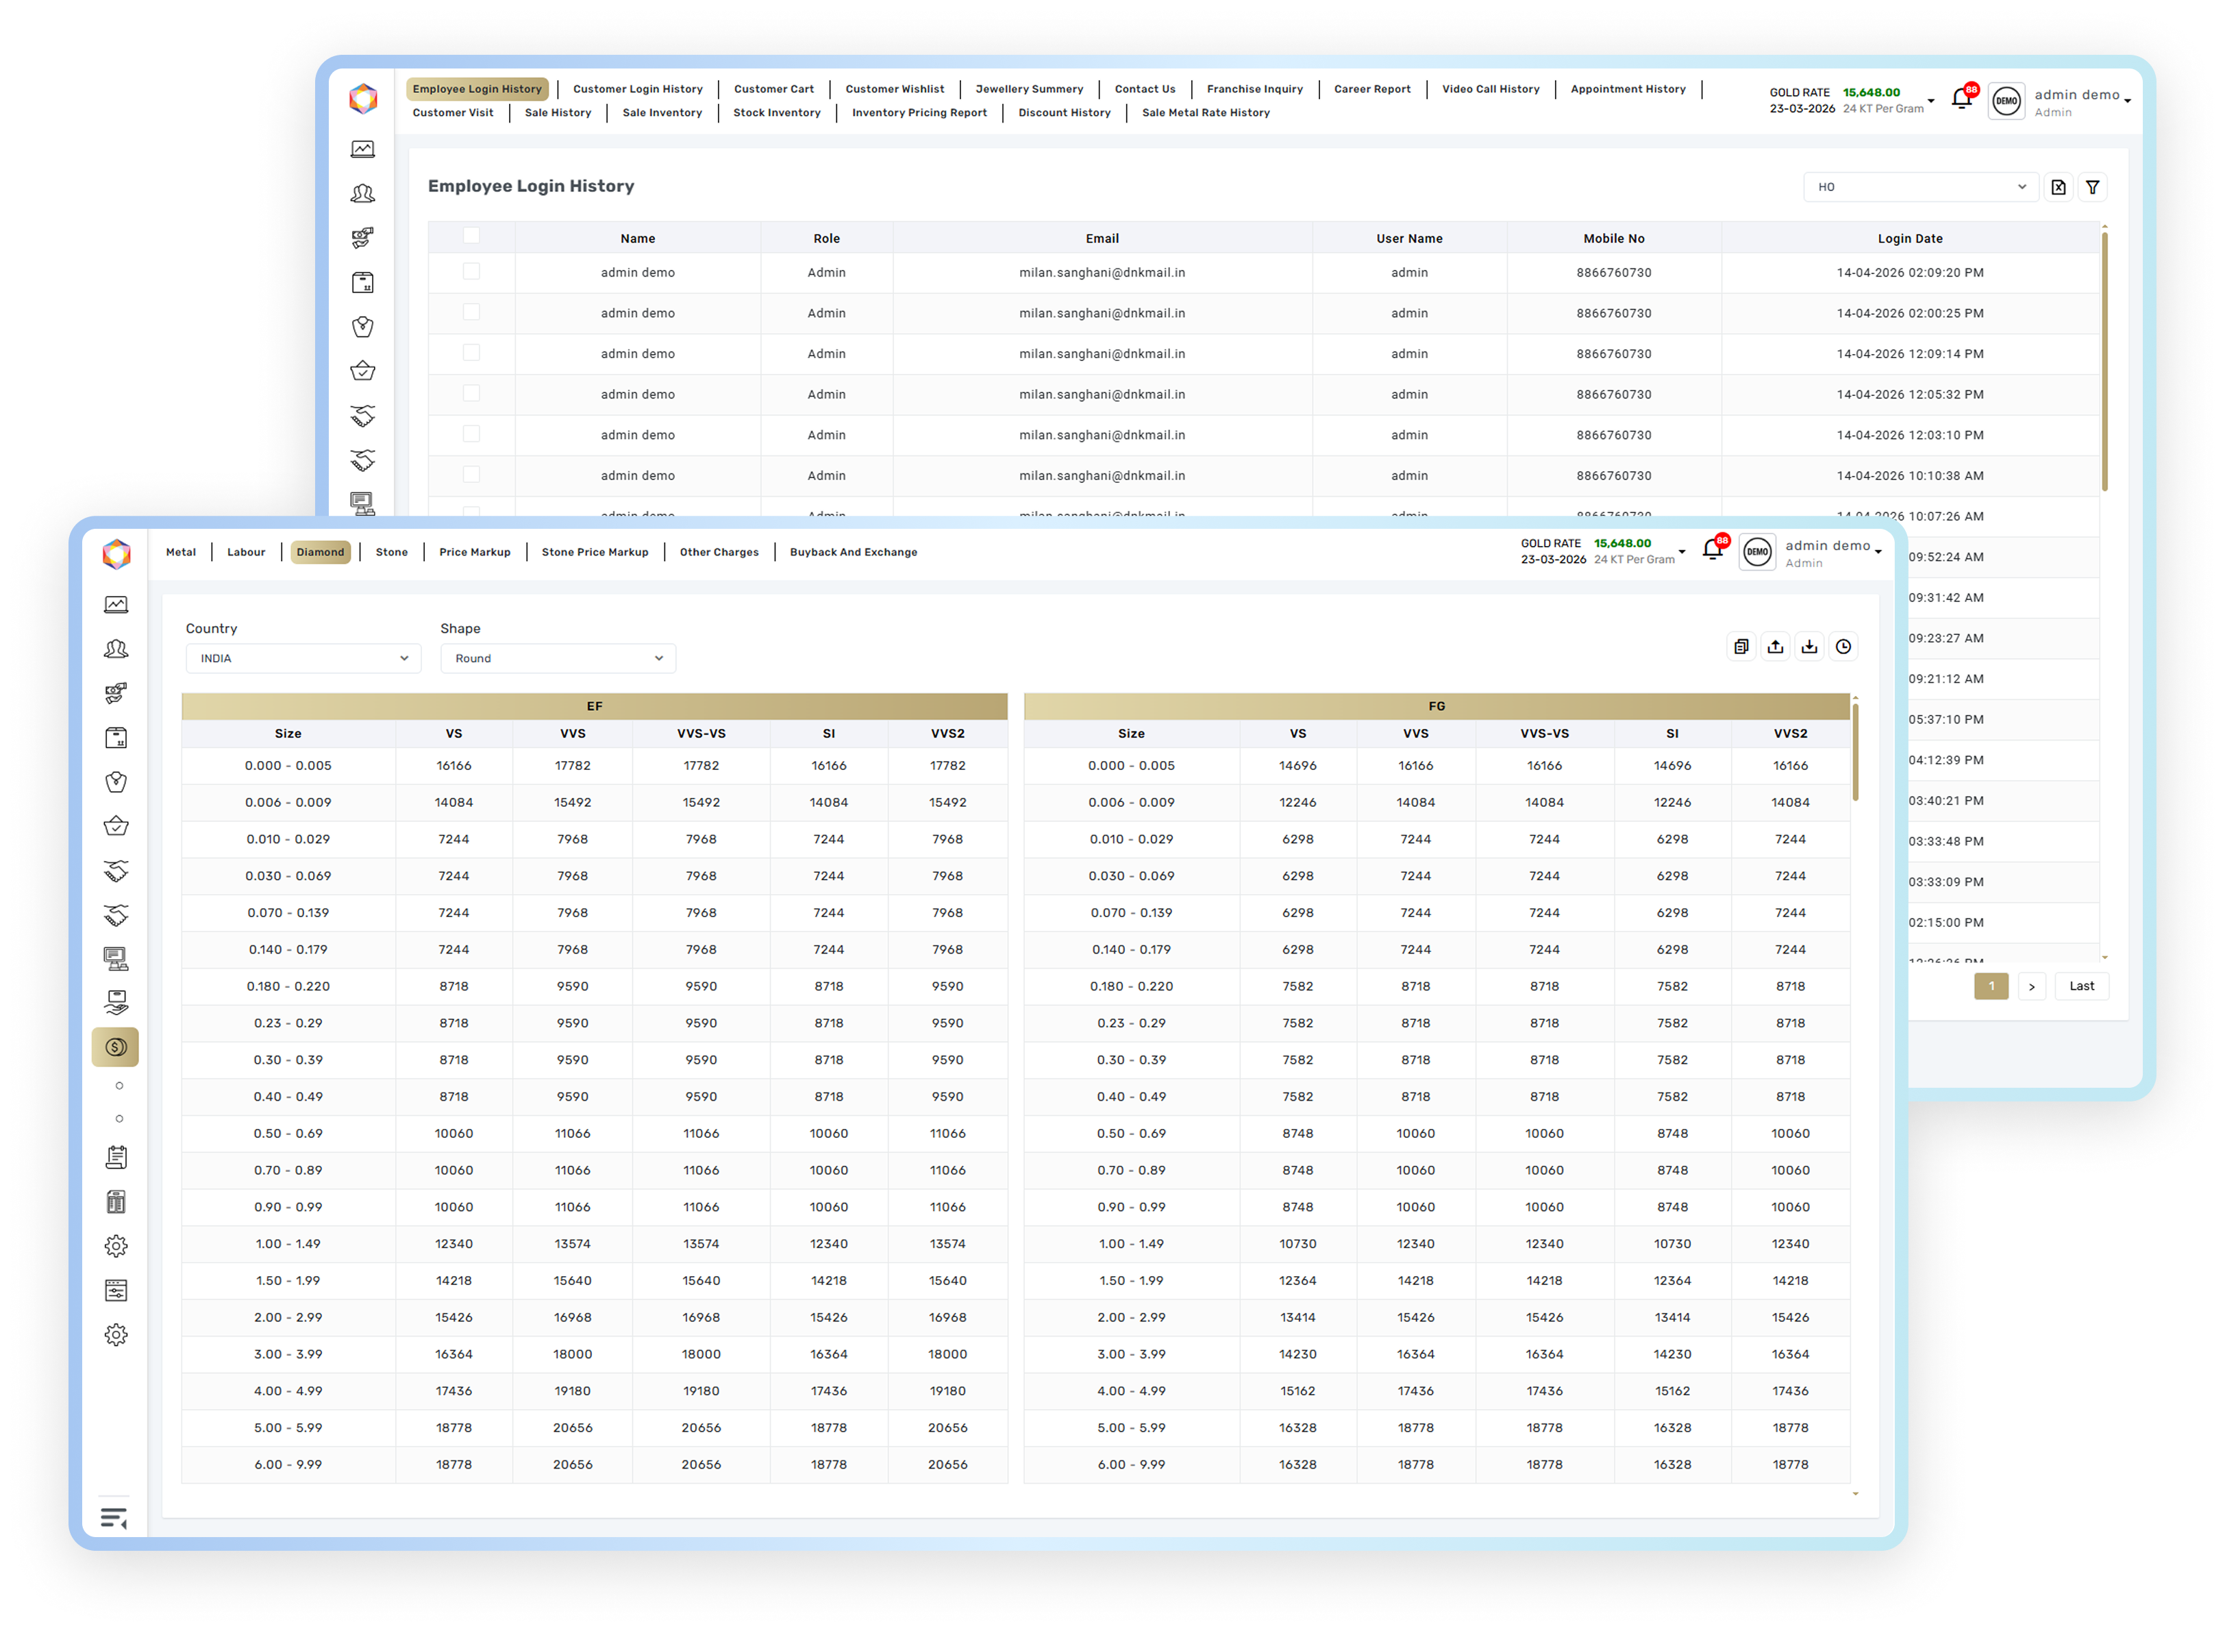Click the download icon in Diamond panel
Screen dimensions: 2225x1633
click(x=1809, y=647)
